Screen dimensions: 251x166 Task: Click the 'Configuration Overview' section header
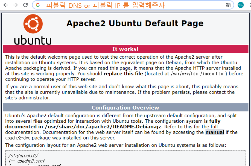(x=125, y=108)
